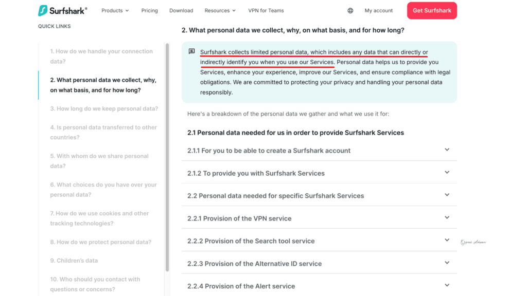Expand the 'Provision of the VPN service' section
This screenshot has height=296, width=527.
[447, 218]
